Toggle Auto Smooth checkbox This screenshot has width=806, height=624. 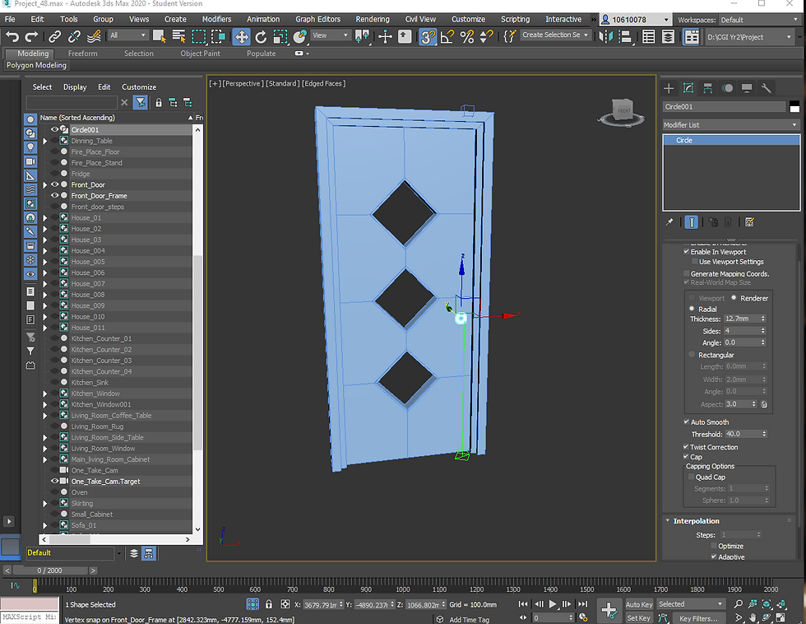pyautogui.click(x=686, y=421)
